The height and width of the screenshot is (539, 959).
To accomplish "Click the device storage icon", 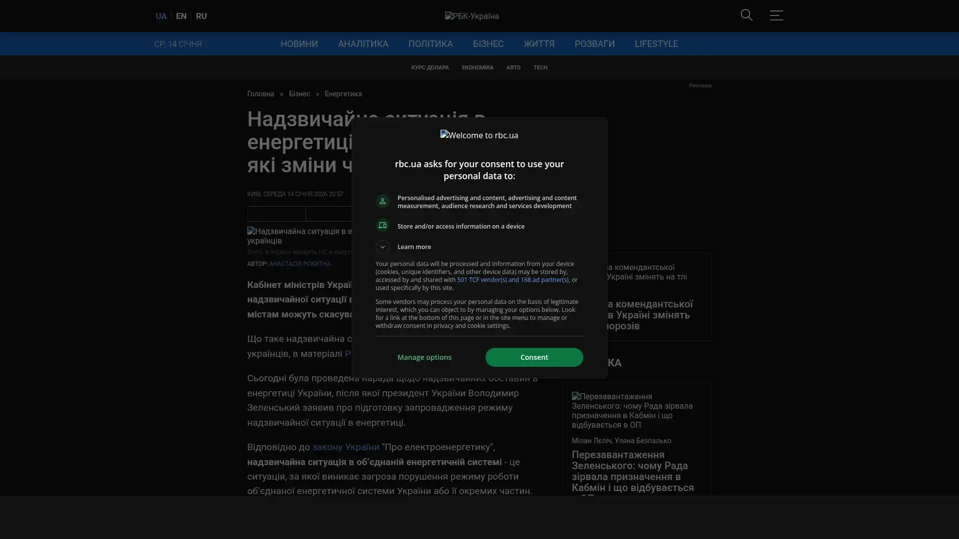I will coord(383,226).
